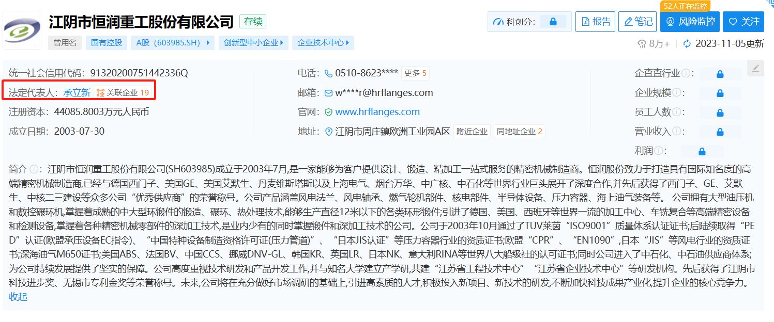Open website www.hrflanges.com
This screenshot has width=774, height=322.
(x=377, y=112)
